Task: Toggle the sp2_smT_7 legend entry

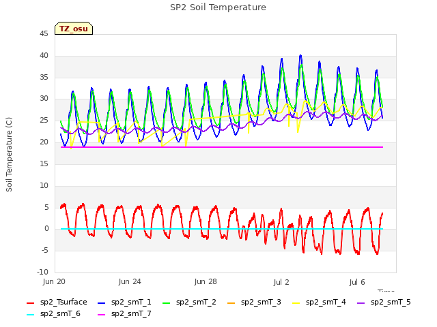Action: tap(124, 313)
